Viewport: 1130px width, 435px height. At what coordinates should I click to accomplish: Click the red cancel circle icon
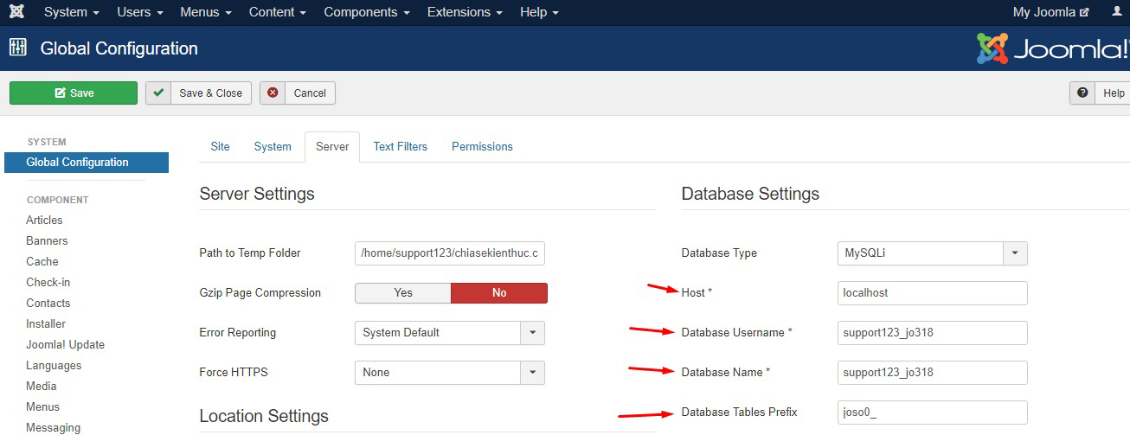tap(273, 93)
